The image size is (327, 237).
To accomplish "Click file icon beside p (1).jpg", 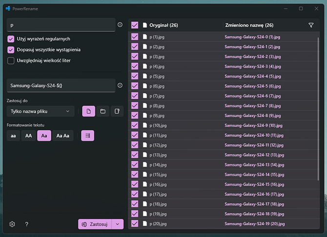I will tap(145, 37).
